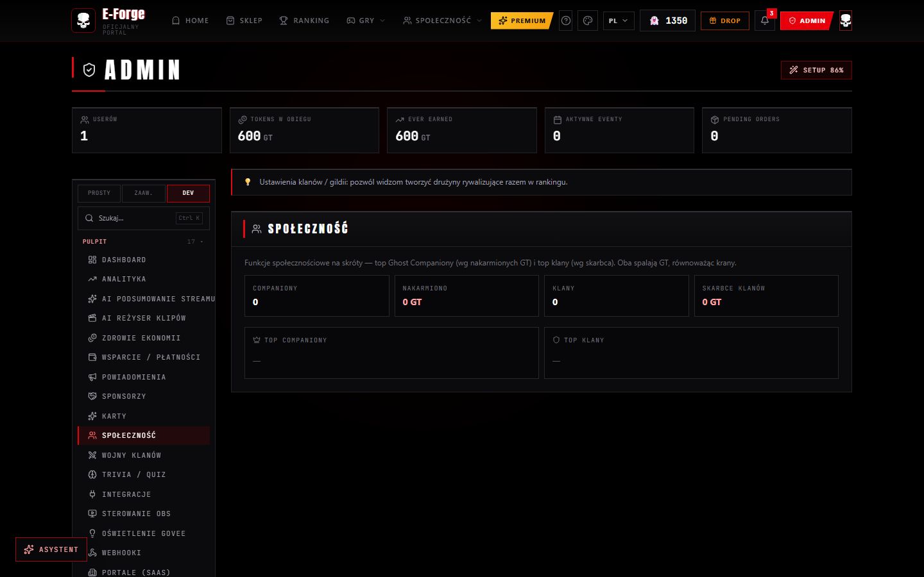Click the Trivia / Quiz icon
Screen dimensions: 924x577
[92, 474]
